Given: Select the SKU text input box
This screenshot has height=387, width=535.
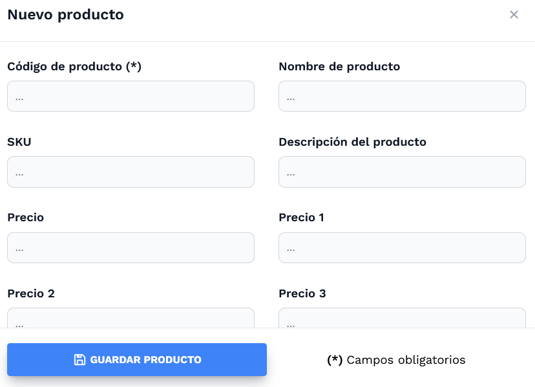Looking at the screenshot, I should coord(131,172).
